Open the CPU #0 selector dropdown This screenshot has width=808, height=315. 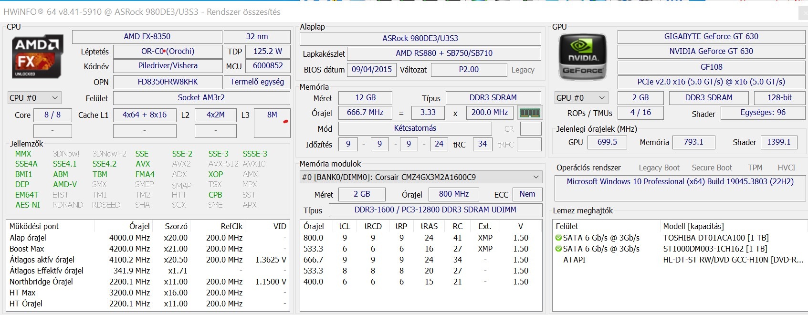[x=34, y=98]
